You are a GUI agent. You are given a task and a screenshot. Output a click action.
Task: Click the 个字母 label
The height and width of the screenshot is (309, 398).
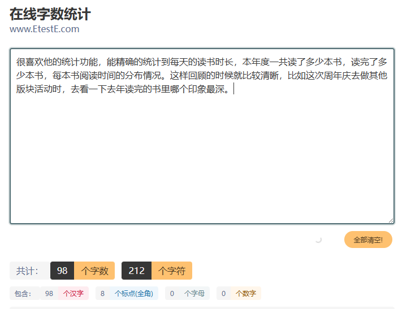pos(194,293)
